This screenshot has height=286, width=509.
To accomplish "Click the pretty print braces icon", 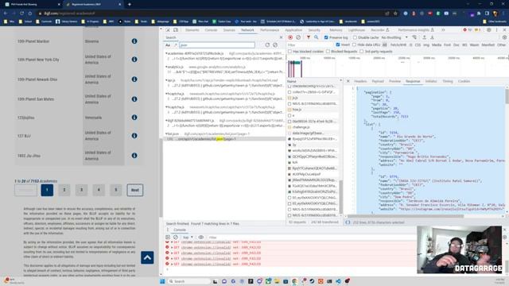I will pyautogui.click(x=348, y=222).
